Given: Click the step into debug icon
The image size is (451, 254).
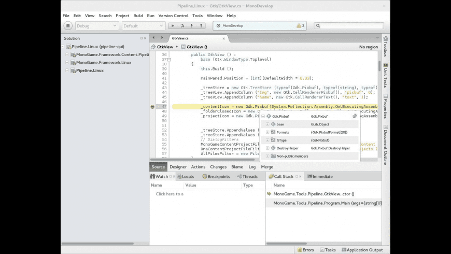Looking at the screenshot, I should [193, 25].
